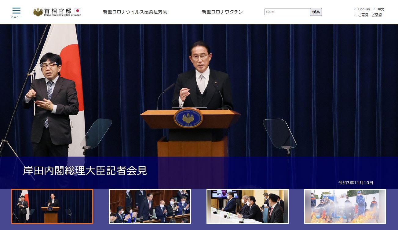This screenshot has width=398, height=230.
Task: Select the meeting table with video screen thumbnail
Action: [247, 207]
